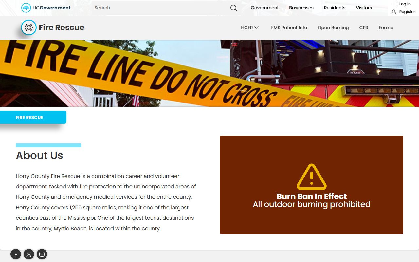Open the Businesses top menu

pos(301,8)
